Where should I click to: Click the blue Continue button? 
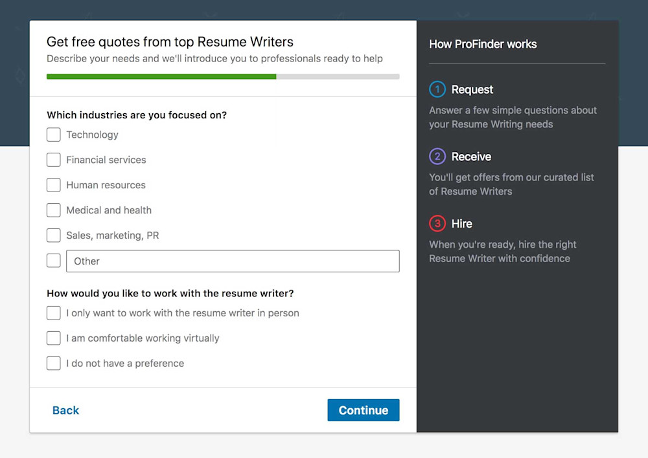364,410
